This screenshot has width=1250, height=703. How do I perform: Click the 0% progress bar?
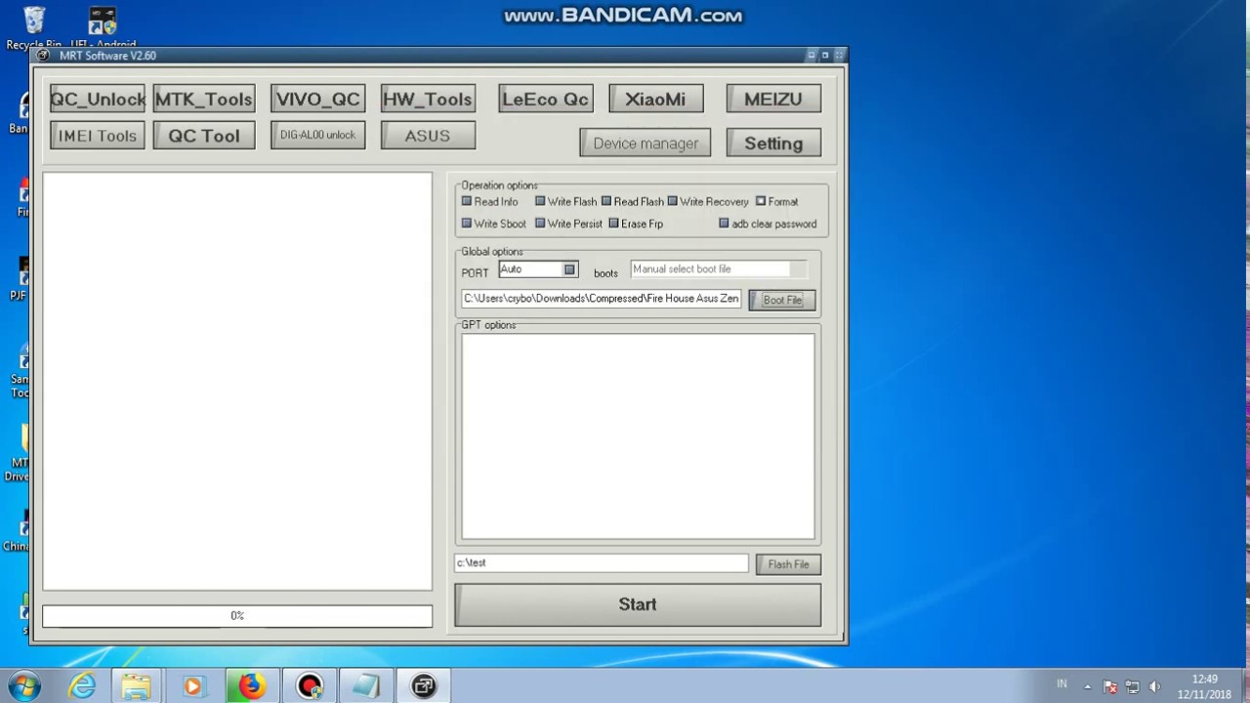[x=237, y=615]
